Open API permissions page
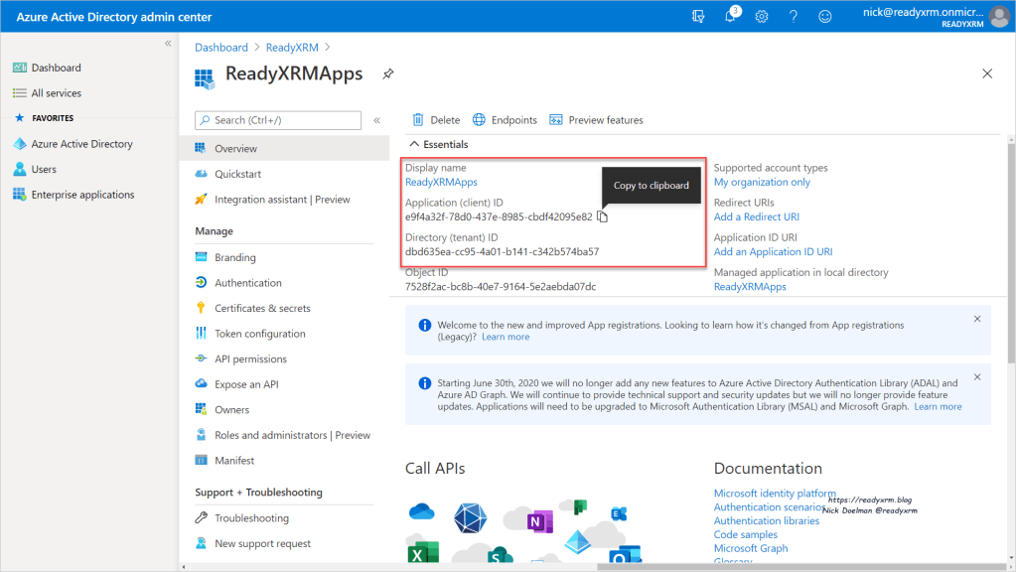Image resolution: width=1016 pixels, height=572 pixels. point(250,358)
